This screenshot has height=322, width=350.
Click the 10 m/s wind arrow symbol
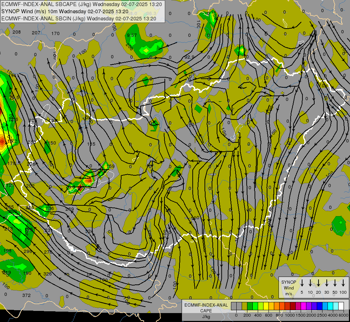pos(310,283)
